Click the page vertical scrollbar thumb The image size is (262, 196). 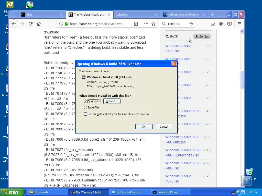point(242,80)
